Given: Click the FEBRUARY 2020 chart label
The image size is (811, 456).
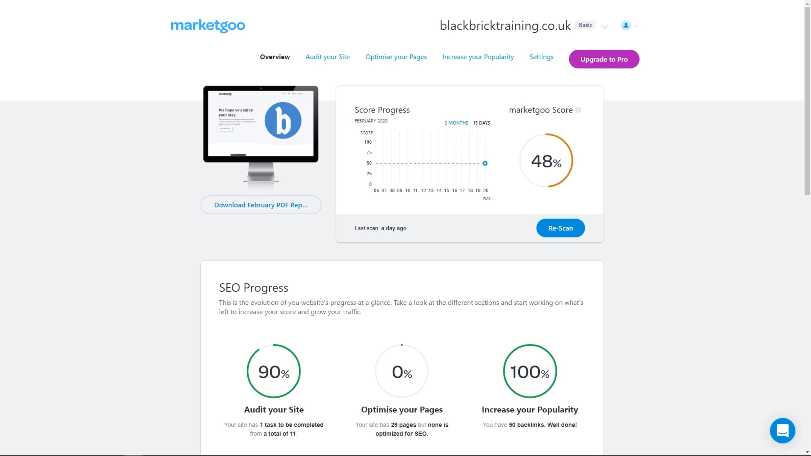Looking at the screenshot, I should point(371,121).
